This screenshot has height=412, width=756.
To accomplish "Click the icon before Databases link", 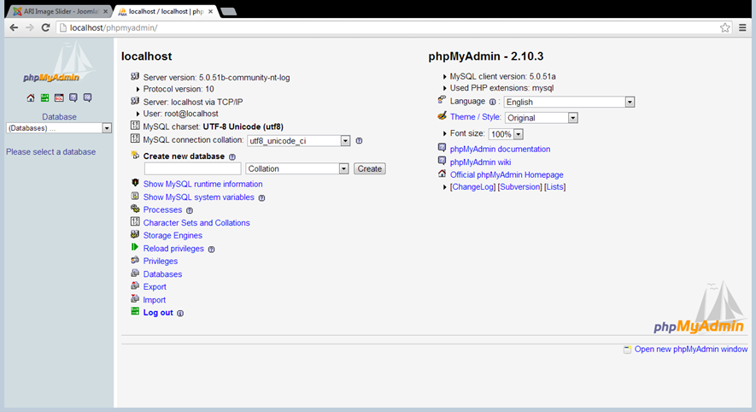I will (135, 273).
